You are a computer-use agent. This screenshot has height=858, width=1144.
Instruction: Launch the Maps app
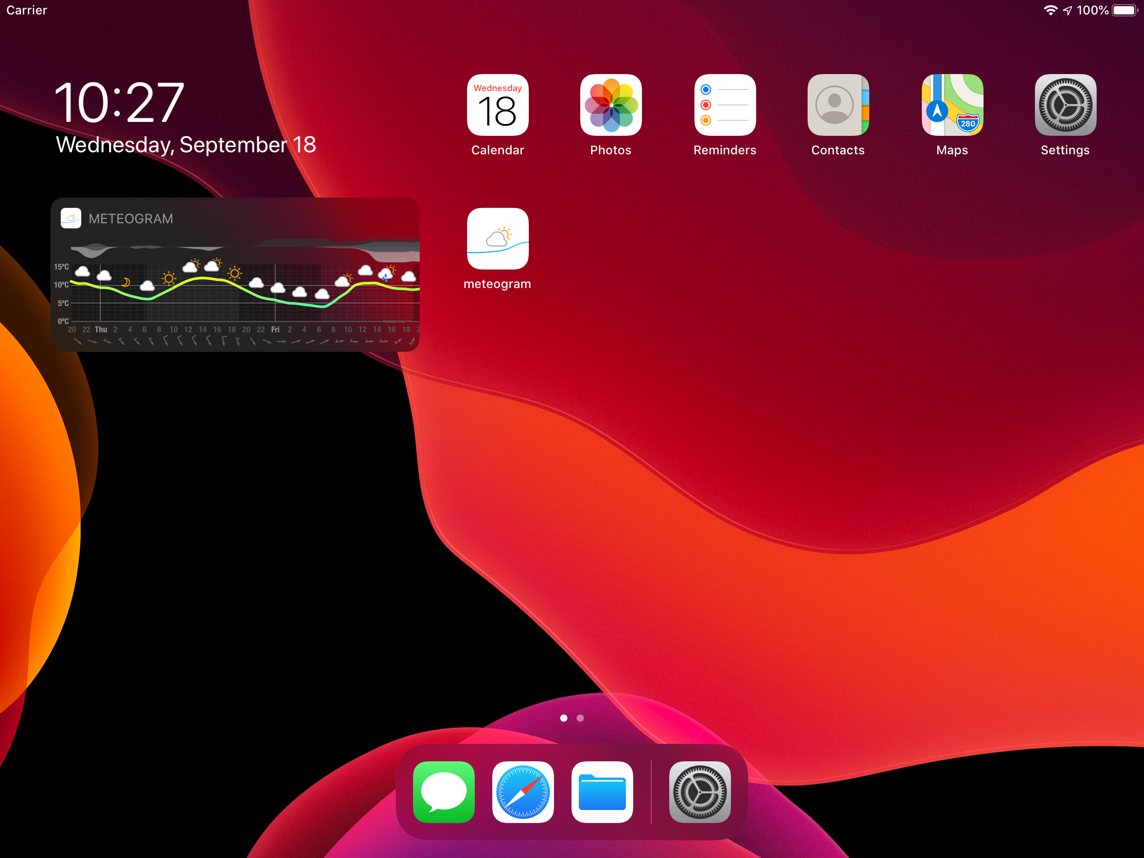[x=952, y=105]
